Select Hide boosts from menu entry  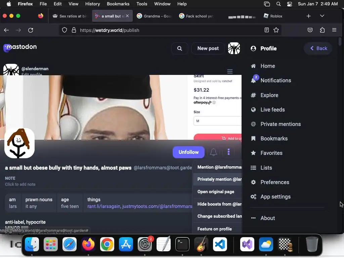(x=217, y=204)
